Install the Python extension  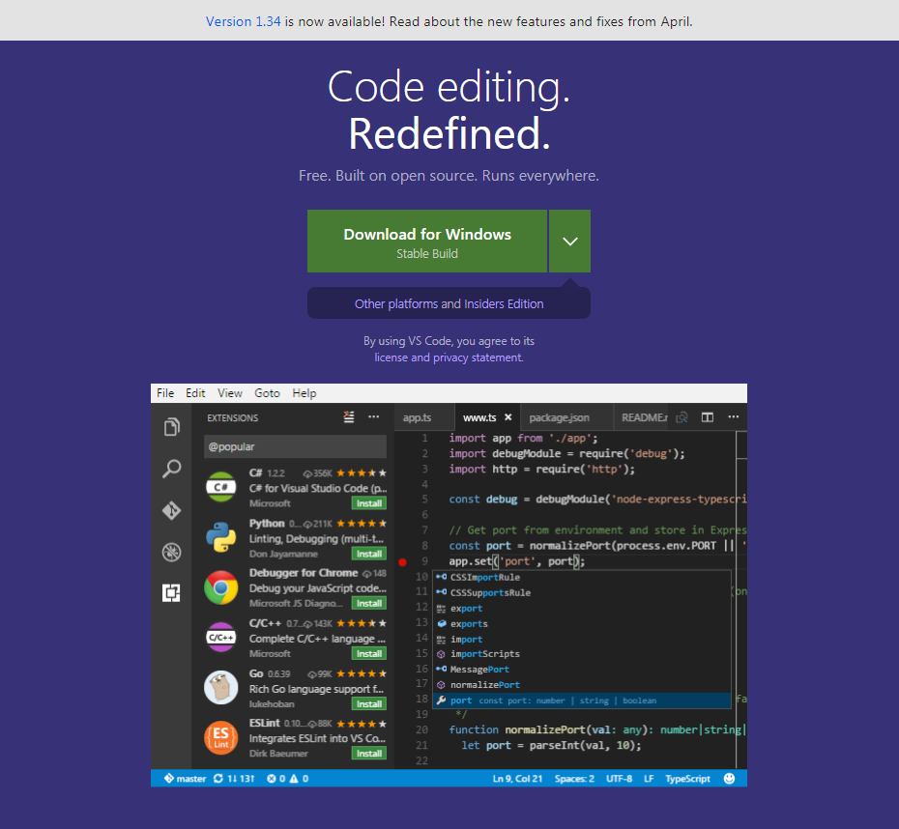tap(369, 554)
